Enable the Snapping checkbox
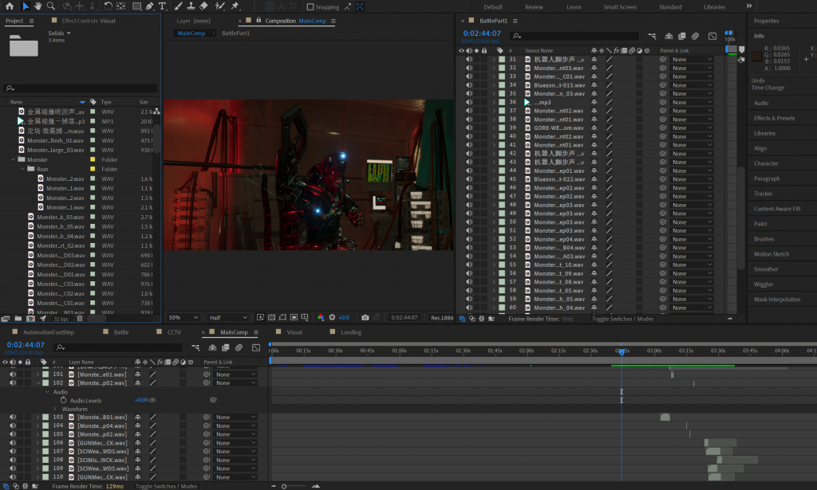 [310, 6]
